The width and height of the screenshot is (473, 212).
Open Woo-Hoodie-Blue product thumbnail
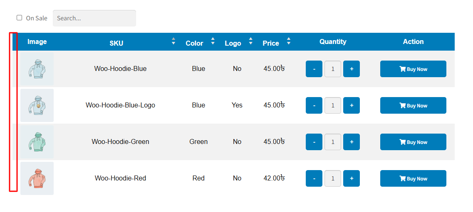pyautogui.click(x=37, y=69)
